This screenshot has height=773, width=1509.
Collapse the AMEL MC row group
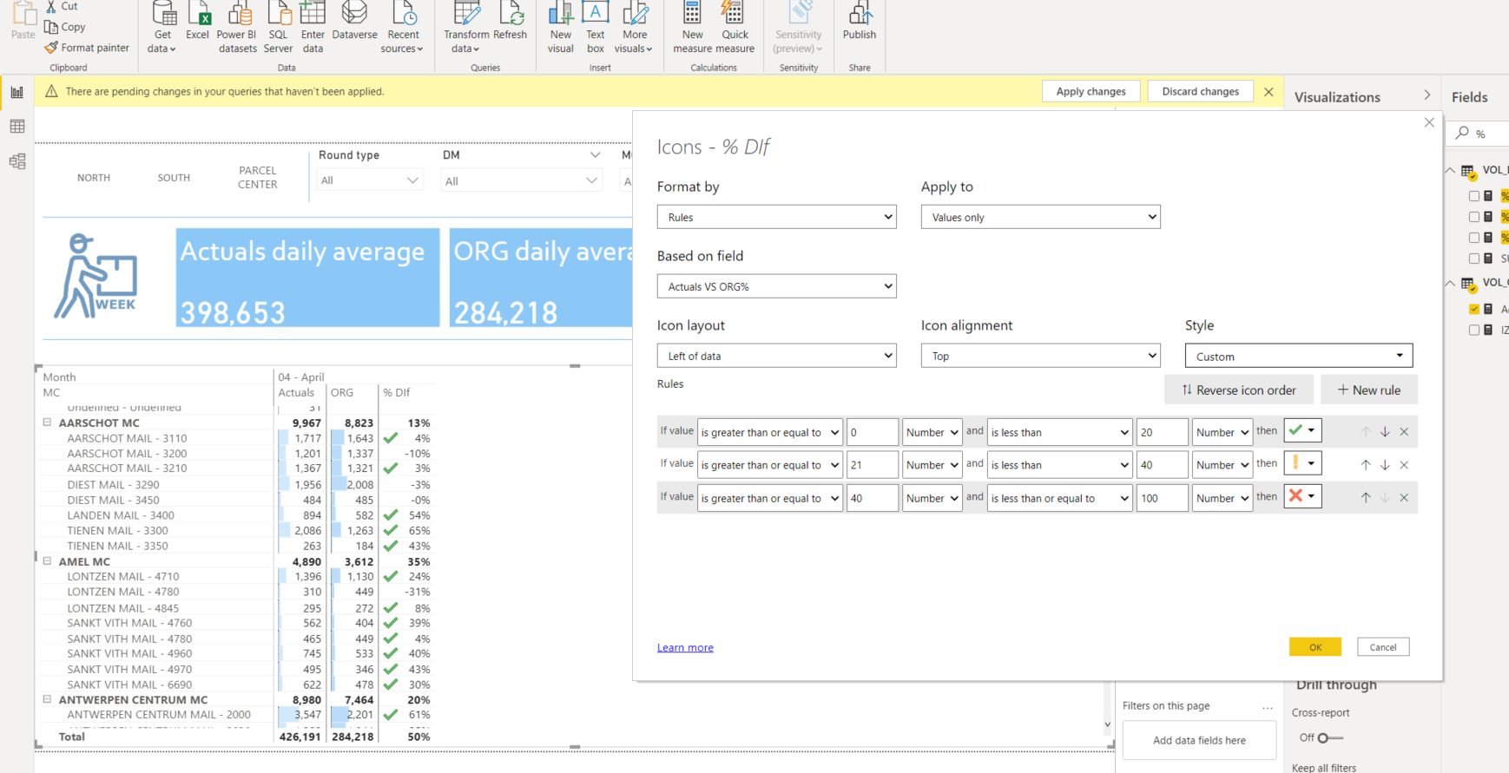pos(48,561)
